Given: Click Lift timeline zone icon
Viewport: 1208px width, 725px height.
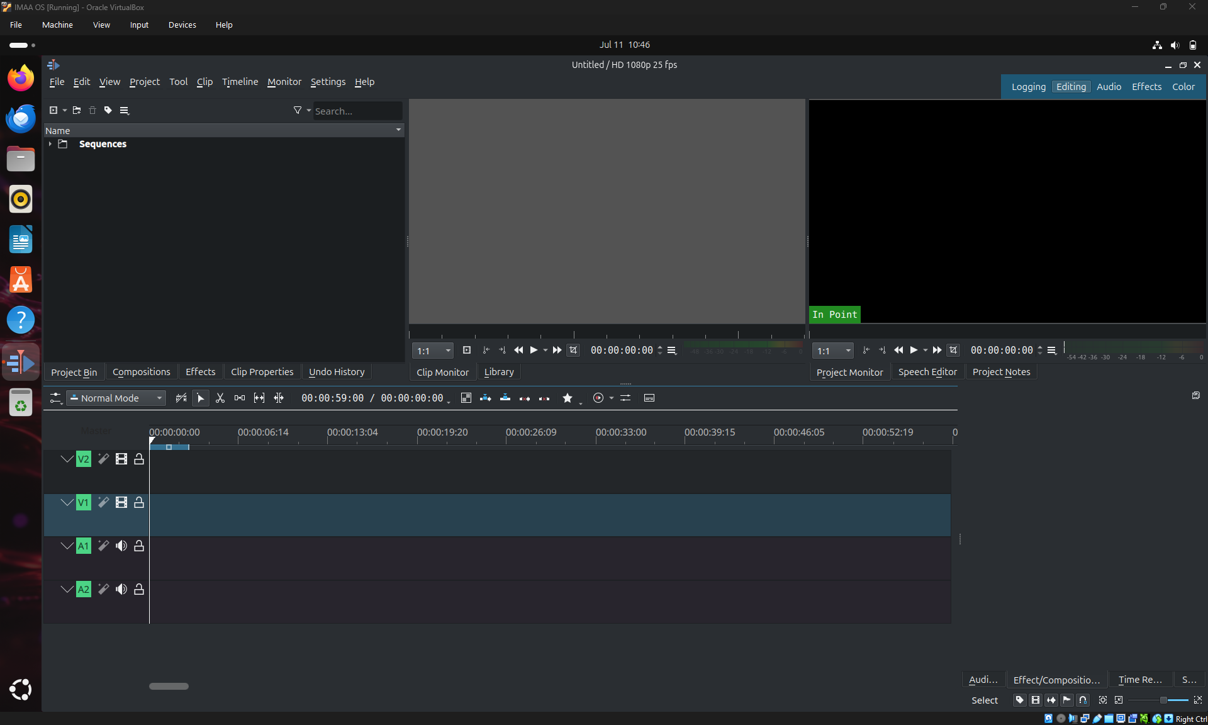Looking at the screenshot, I should pos(544,398).
